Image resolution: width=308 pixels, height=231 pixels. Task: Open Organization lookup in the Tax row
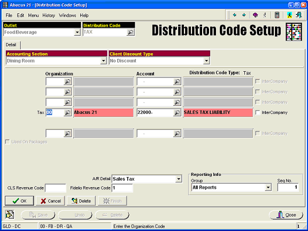(67, 112)
